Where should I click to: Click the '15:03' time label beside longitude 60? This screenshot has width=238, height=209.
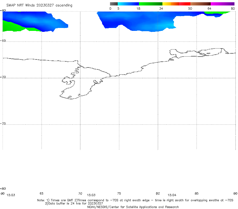point(11,195)
